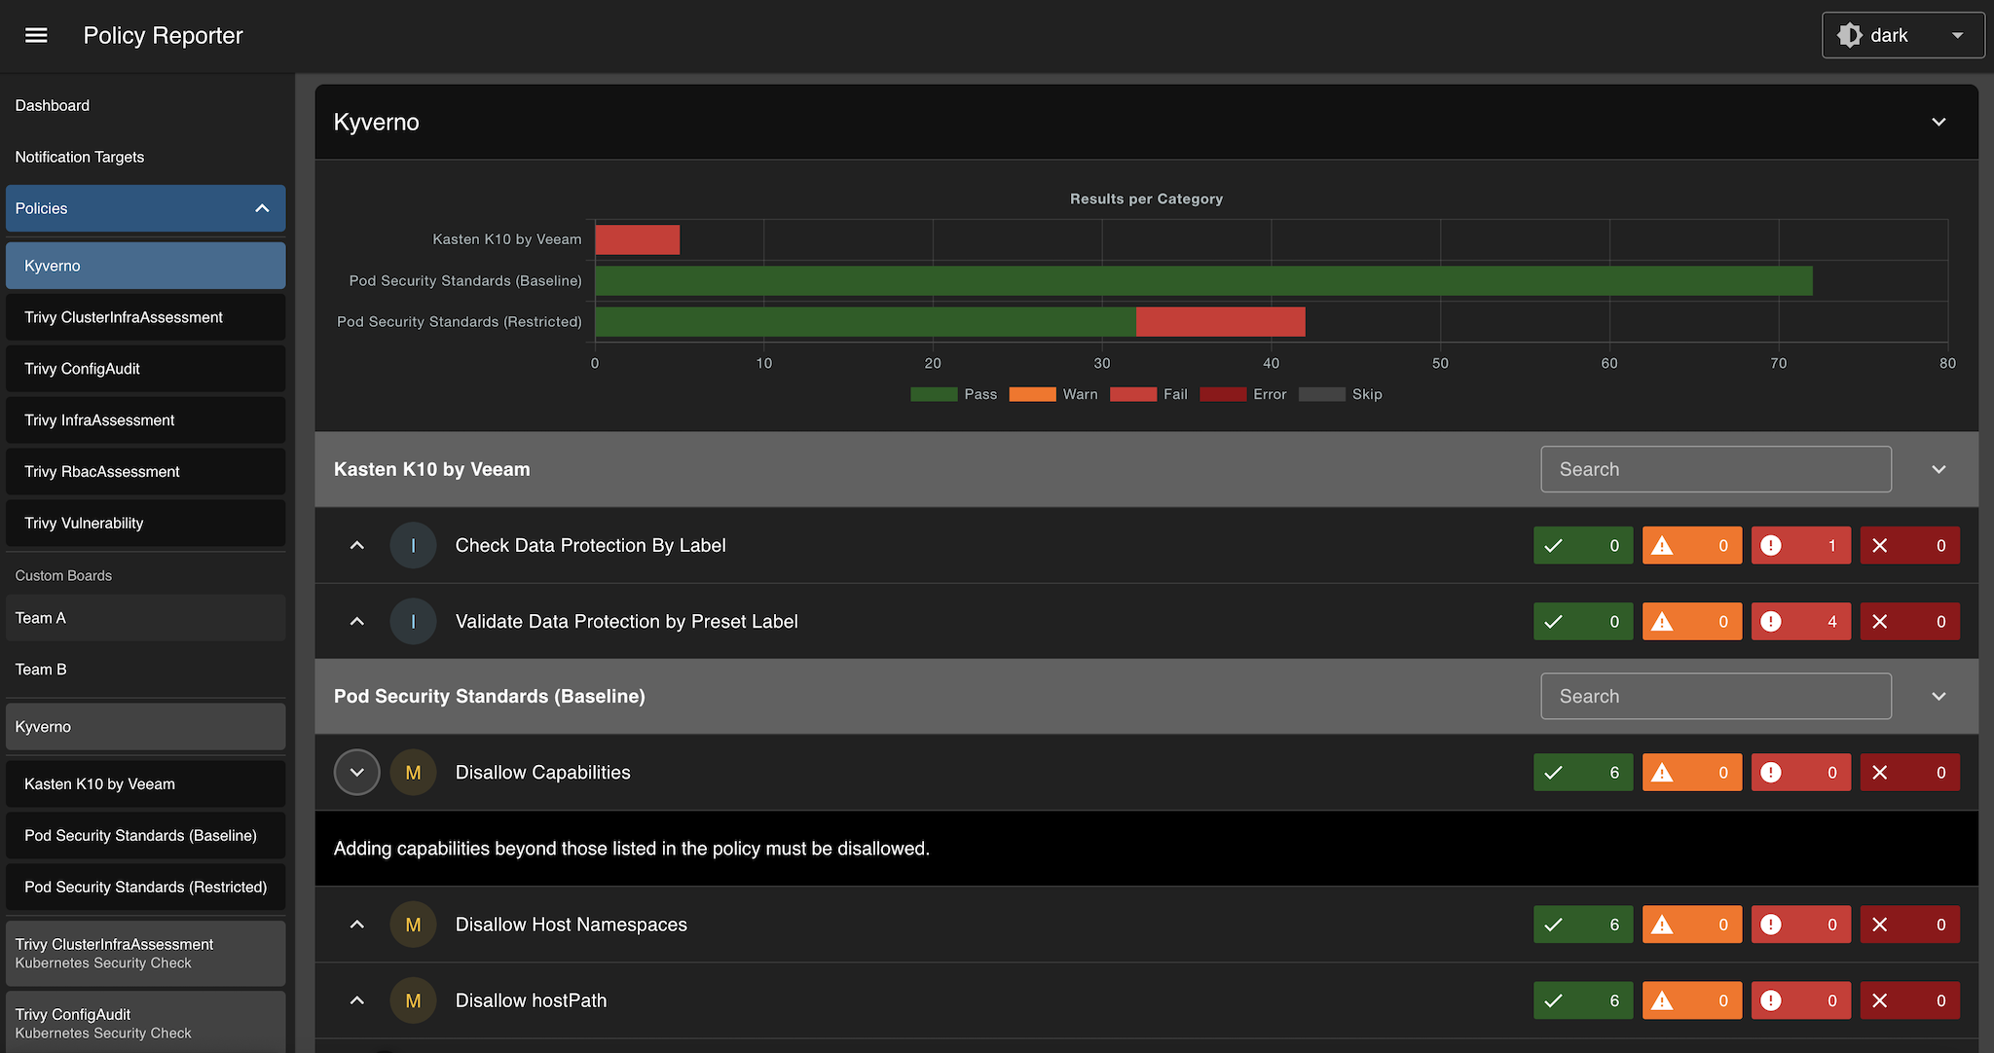Select Kyverno from the sidebar menu
The height and width of the screenshot is (1053, 1994).
(x=145, y=265)
